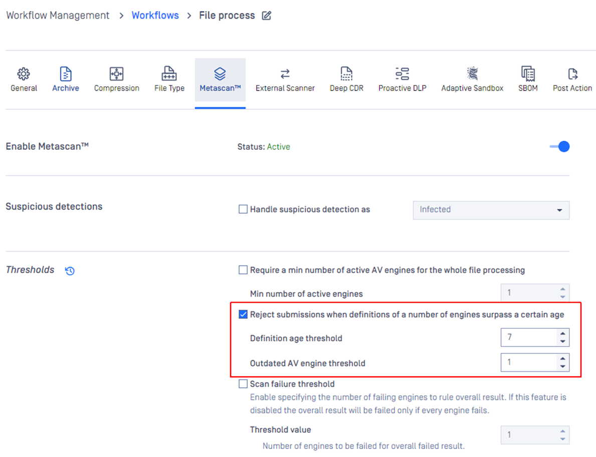596x457 pixels.
Task: Increase the Definition age threshold value
Action: pyautogui.click(x=562, y=334)
